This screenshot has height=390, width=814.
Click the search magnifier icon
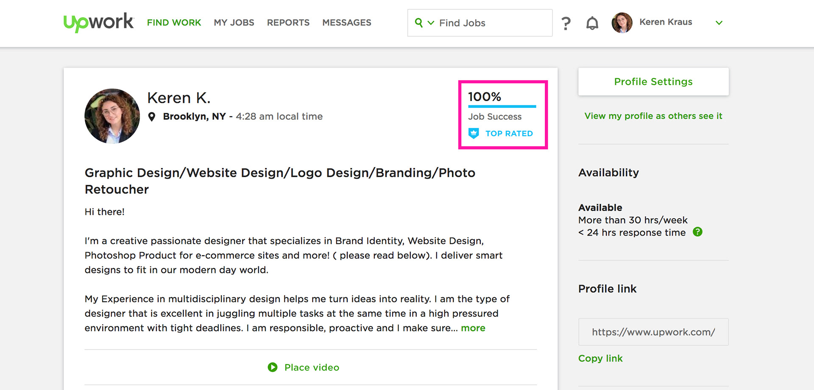pos(418,22)
